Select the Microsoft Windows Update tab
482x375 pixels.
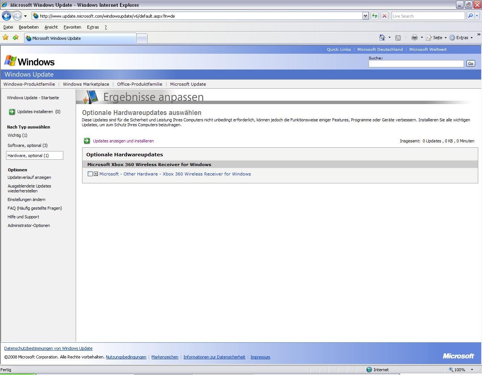[x=80, y=38]
